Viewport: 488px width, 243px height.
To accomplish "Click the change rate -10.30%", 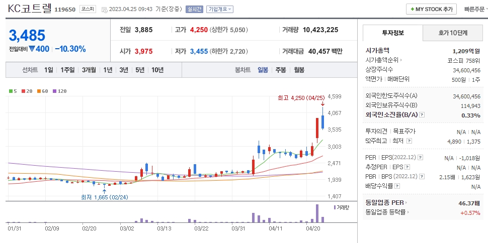I will pos(70,49).
